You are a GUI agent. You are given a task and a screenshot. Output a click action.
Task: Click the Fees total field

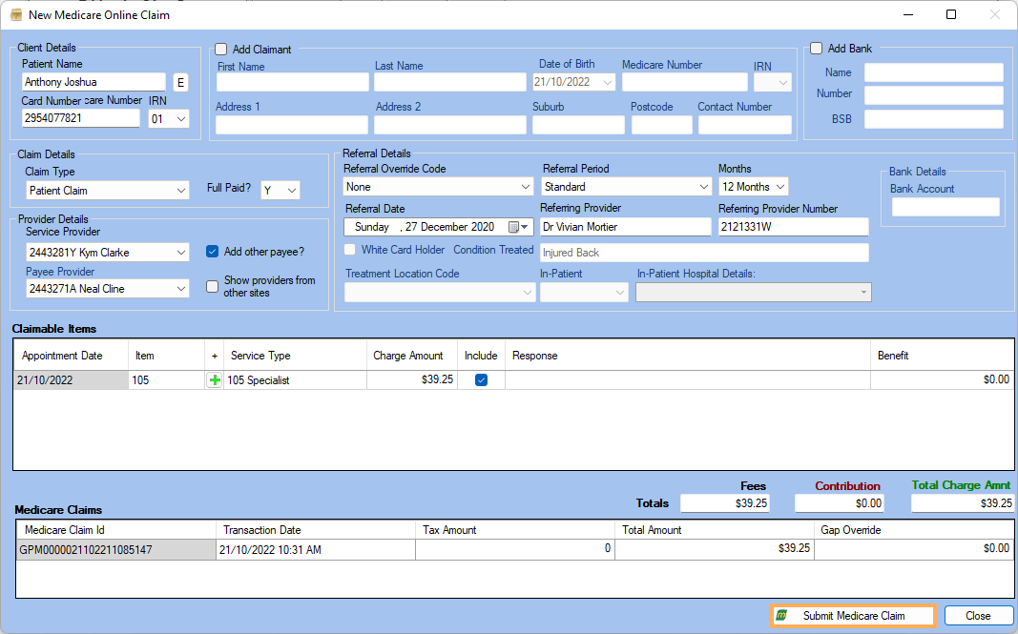(x=724, y=503)
